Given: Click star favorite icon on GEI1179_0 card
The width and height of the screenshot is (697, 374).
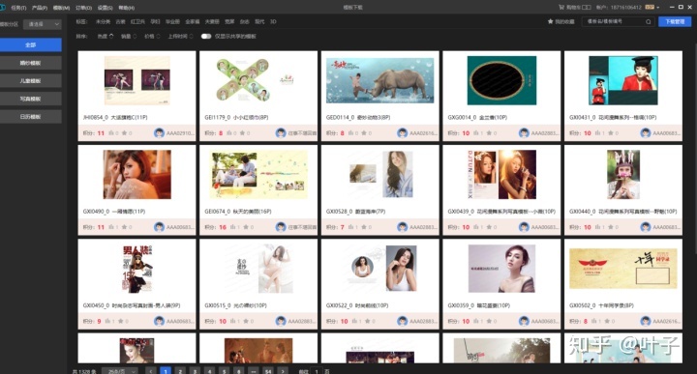Looking at the screenshot, I should coord(243,132).
